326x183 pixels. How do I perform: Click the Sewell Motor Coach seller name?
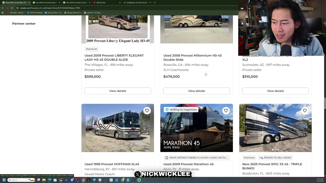[x=100, y=174]
